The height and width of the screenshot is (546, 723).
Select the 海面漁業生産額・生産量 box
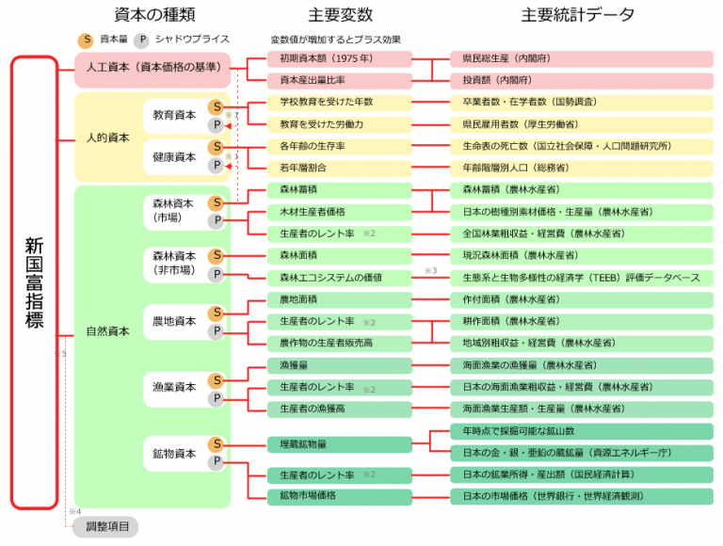582,409
